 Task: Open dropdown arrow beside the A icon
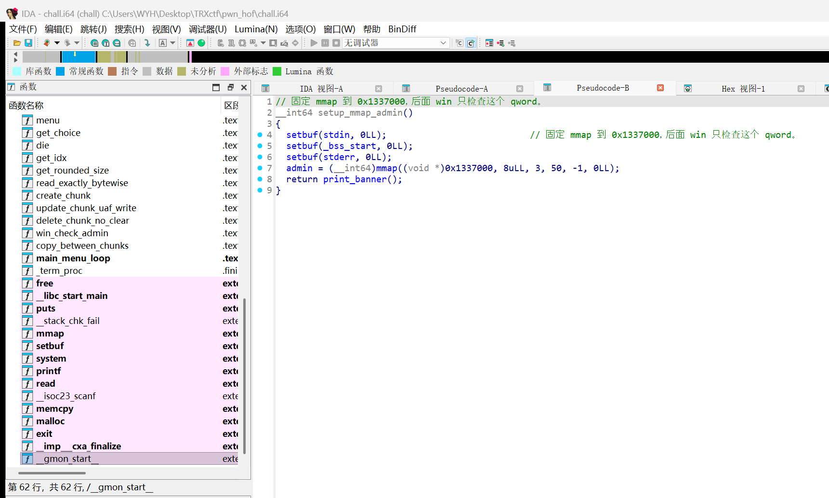[172, 43]
